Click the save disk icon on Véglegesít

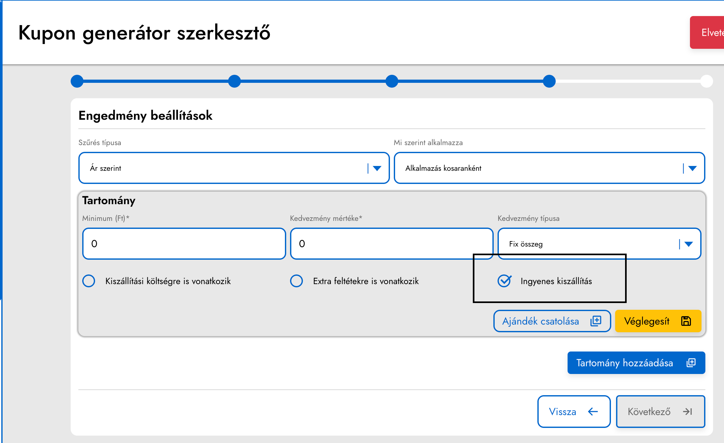pyautogui.click(x=686, y=321)
